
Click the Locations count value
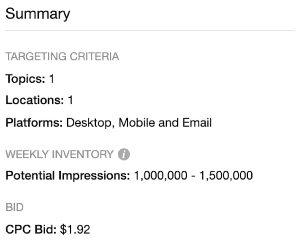click(71, 100)
